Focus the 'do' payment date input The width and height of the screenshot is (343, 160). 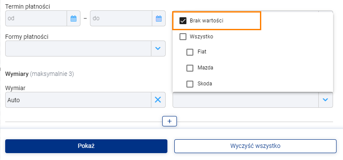point(121,19)
